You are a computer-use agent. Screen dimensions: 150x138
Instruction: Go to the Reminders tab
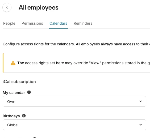pos(83,23)
